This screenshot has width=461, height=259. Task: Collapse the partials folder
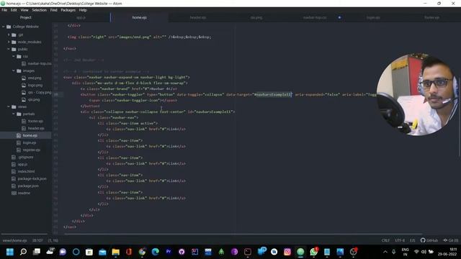point(14,114)
